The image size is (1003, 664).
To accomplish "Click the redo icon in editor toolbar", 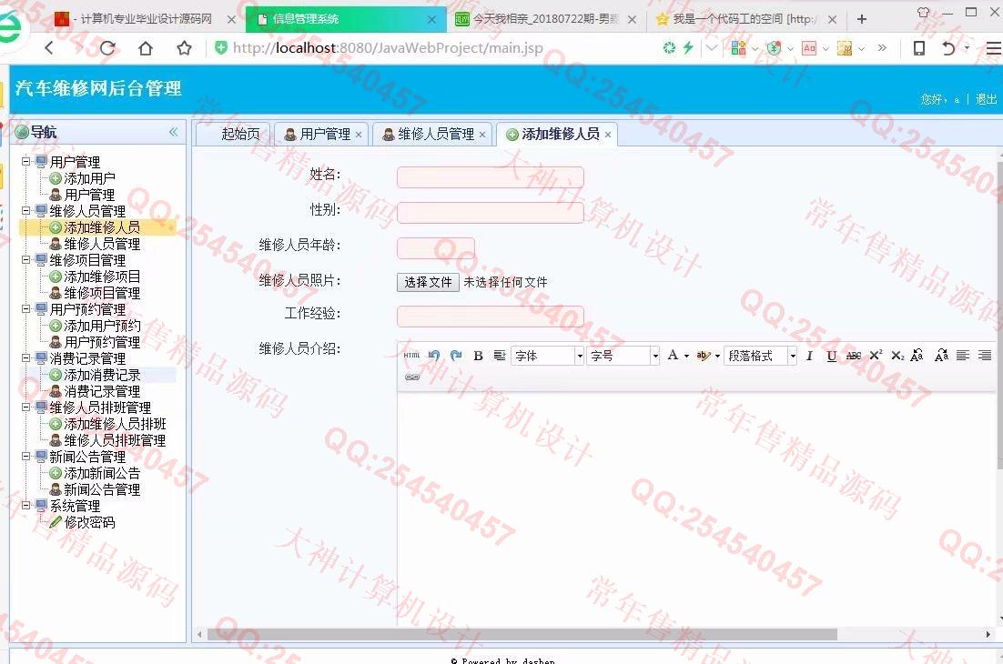I will pos(456,356).
